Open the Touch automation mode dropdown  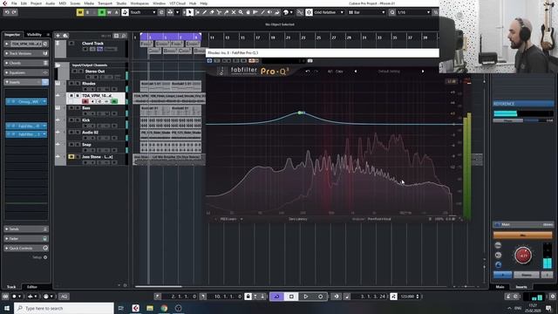coord(143,12)
